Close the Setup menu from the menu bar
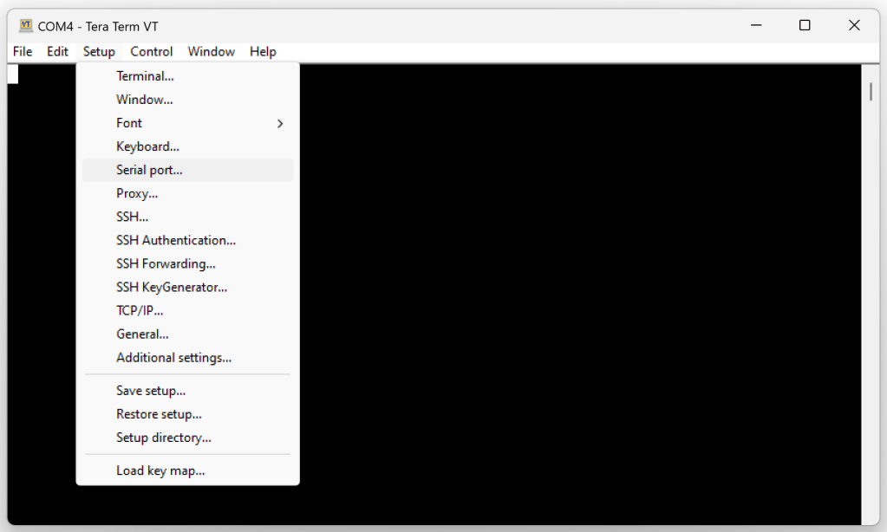This screenshot has width=887, height=532. [99, 52]
